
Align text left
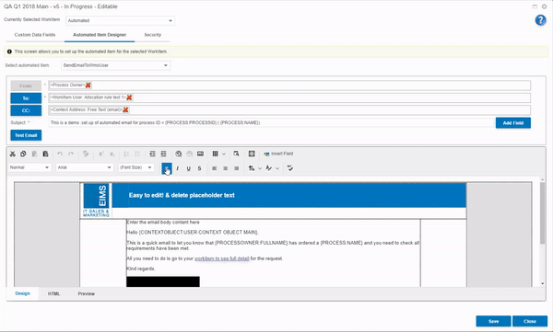click(x=214, y=168)
